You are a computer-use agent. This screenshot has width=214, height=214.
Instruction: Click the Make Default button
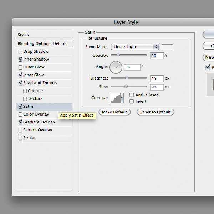114,112
